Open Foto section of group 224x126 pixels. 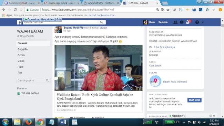tap(20, 67)
